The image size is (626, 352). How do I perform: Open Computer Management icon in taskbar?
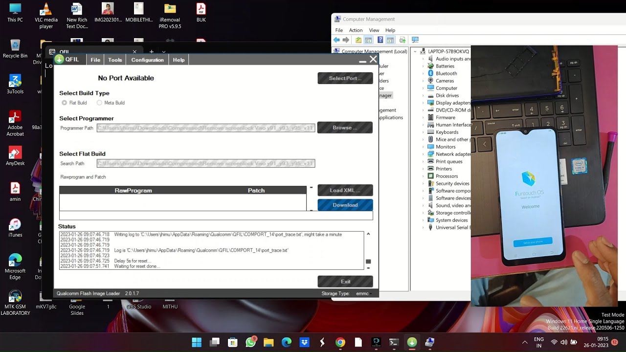coord(430,342)
